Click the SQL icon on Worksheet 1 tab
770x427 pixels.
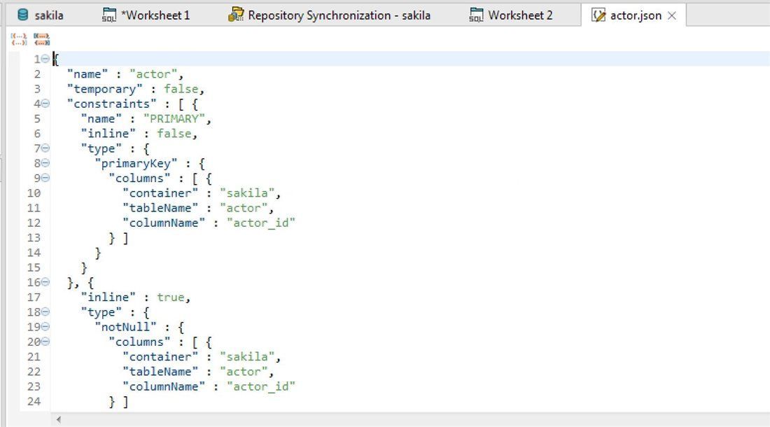[109, 15]
